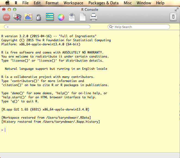Click the padlock authentication icon
Viewport: 180px width, 158px height.
[x=39, y=17]
